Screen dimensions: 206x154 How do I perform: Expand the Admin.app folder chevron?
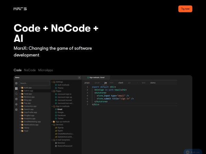(x=20, y=91)
